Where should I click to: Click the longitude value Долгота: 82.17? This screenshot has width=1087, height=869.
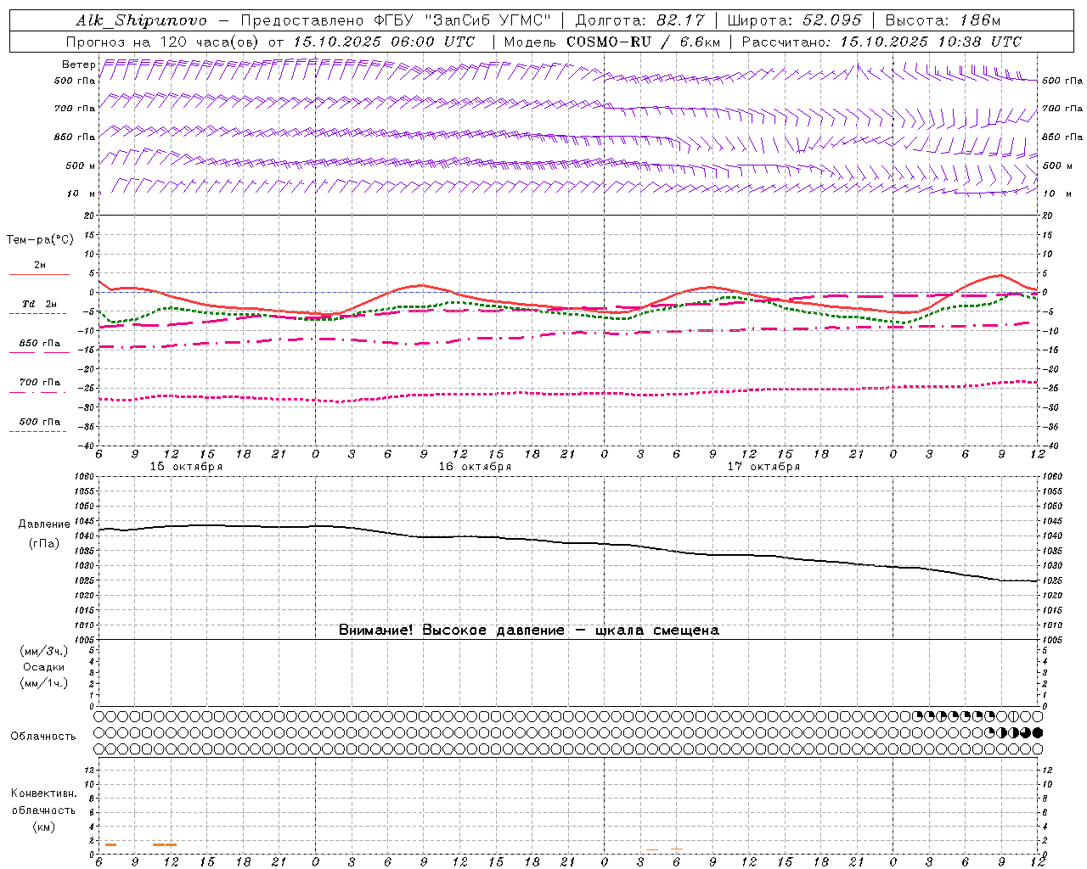pos(640,20)
